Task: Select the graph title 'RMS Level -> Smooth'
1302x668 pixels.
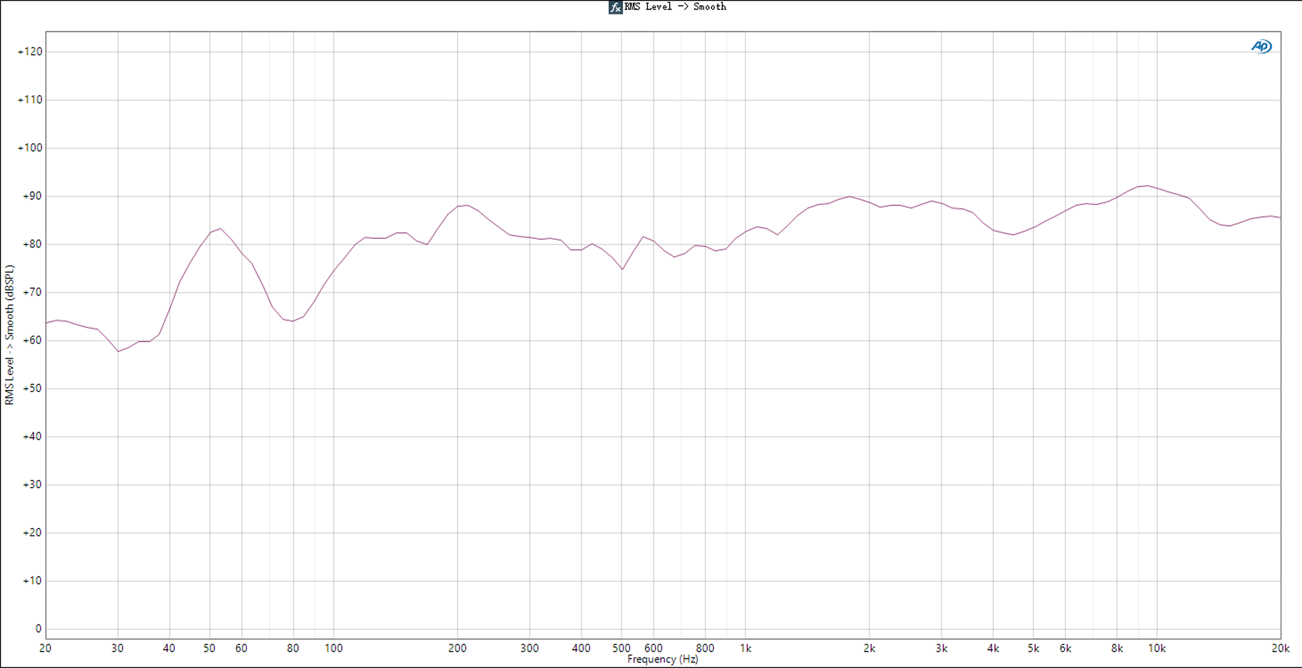Action: pyautogui.click(x=675, y=7)
